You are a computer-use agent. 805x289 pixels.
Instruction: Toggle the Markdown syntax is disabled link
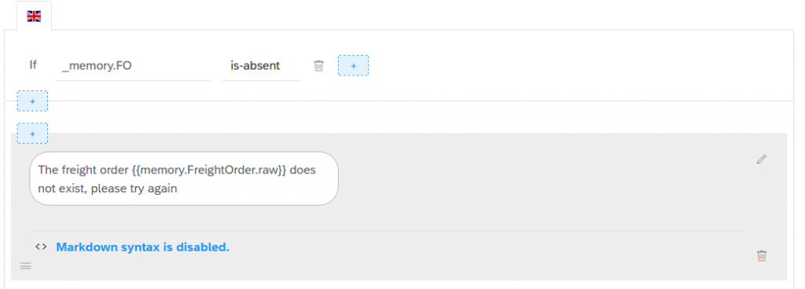coord(143,247)
